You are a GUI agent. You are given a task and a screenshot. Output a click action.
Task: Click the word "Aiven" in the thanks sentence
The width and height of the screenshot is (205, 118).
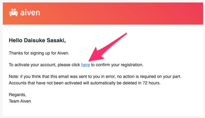coord(63,53)
